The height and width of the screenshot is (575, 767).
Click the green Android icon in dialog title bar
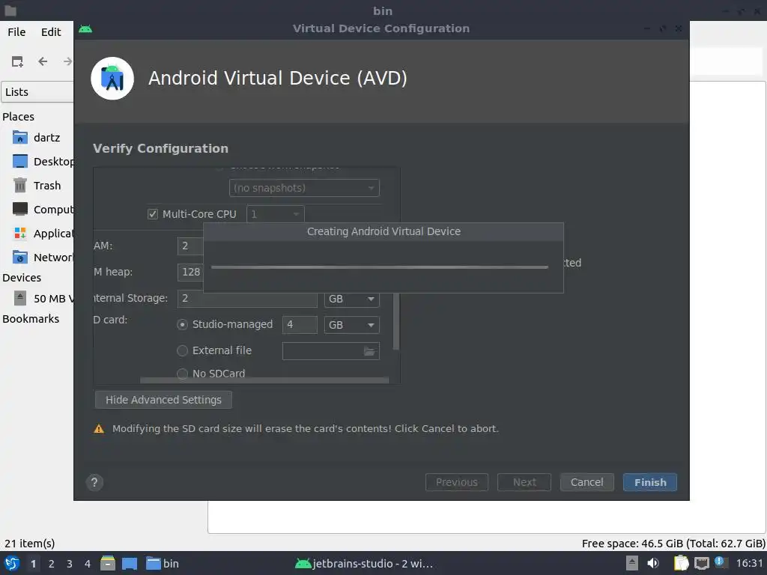tap(85, 29)
